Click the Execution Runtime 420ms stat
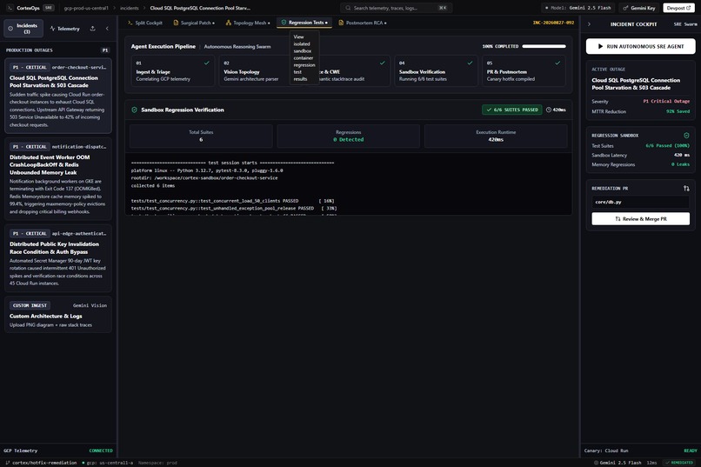 pos(496,136)
